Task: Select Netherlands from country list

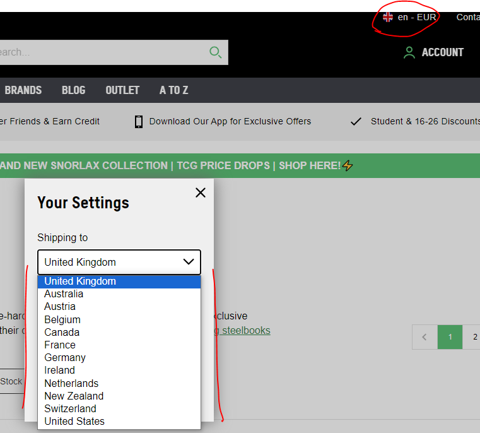Action: coord(119,383)
